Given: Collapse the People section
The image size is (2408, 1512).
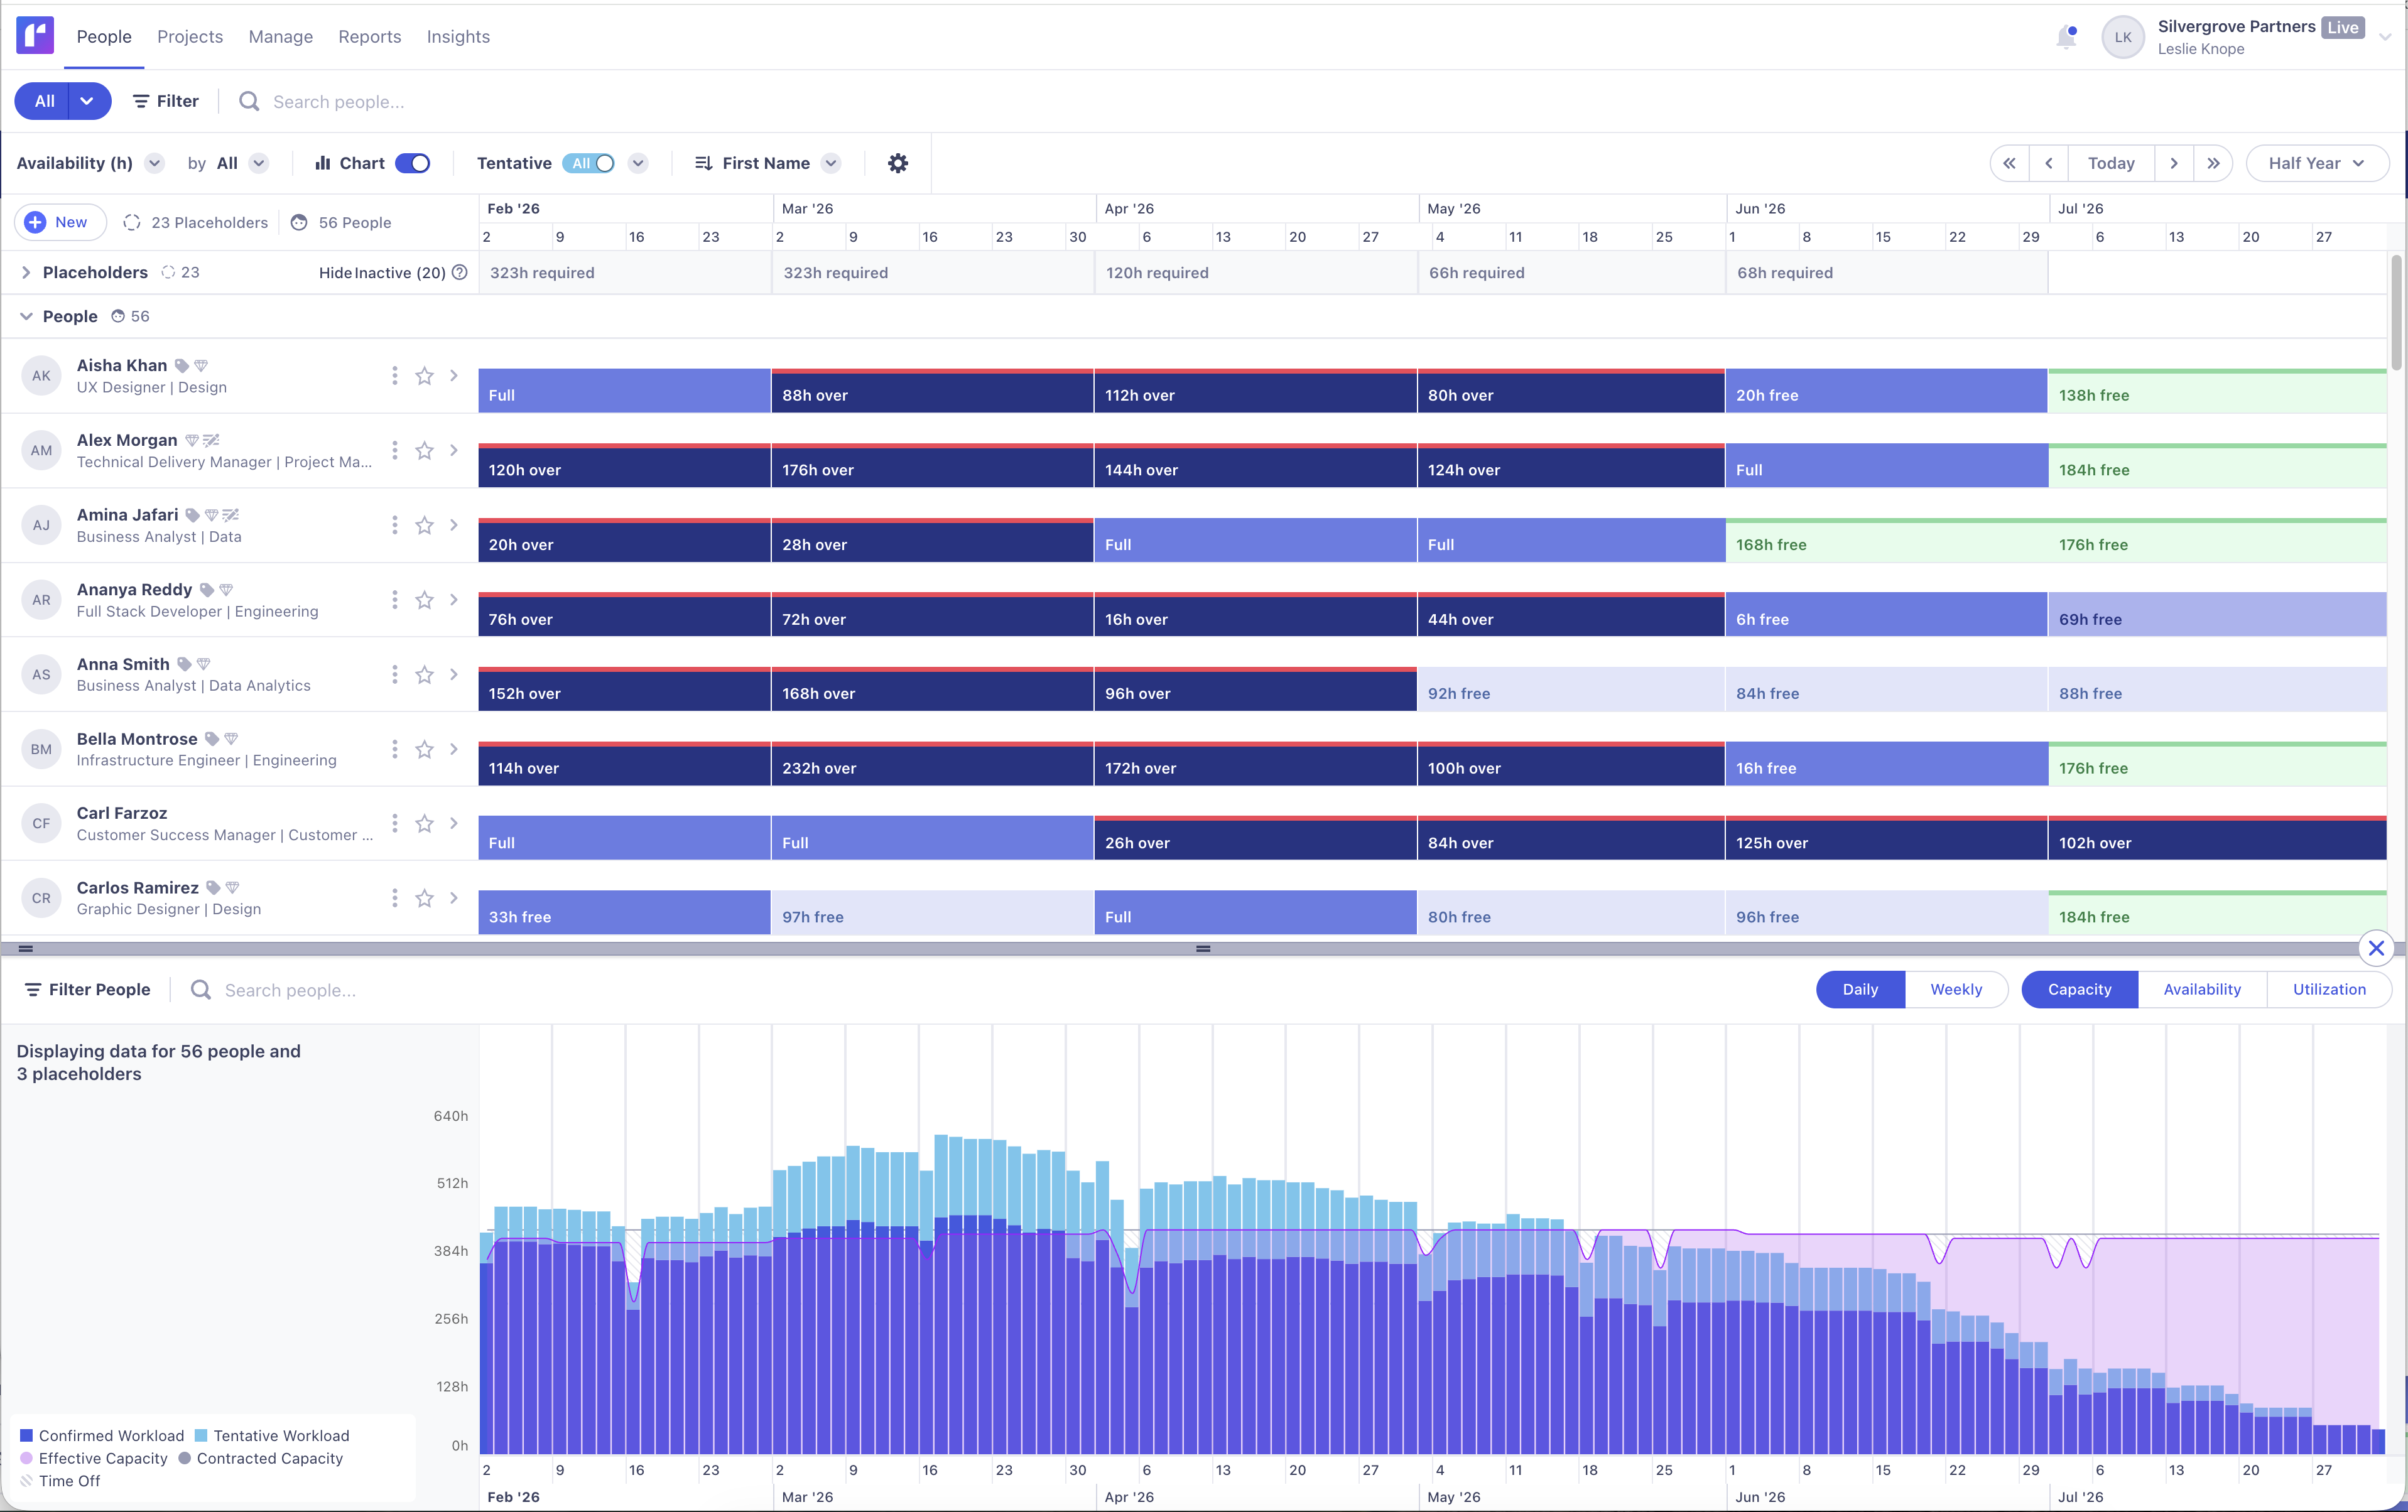Looking at the screenshot, I should [x=26, y=316].
